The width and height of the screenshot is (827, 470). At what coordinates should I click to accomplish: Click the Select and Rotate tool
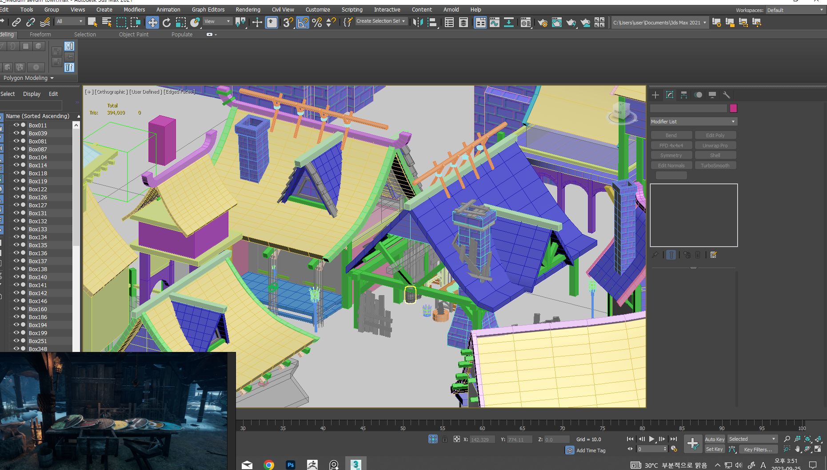[x=167, y=23]
